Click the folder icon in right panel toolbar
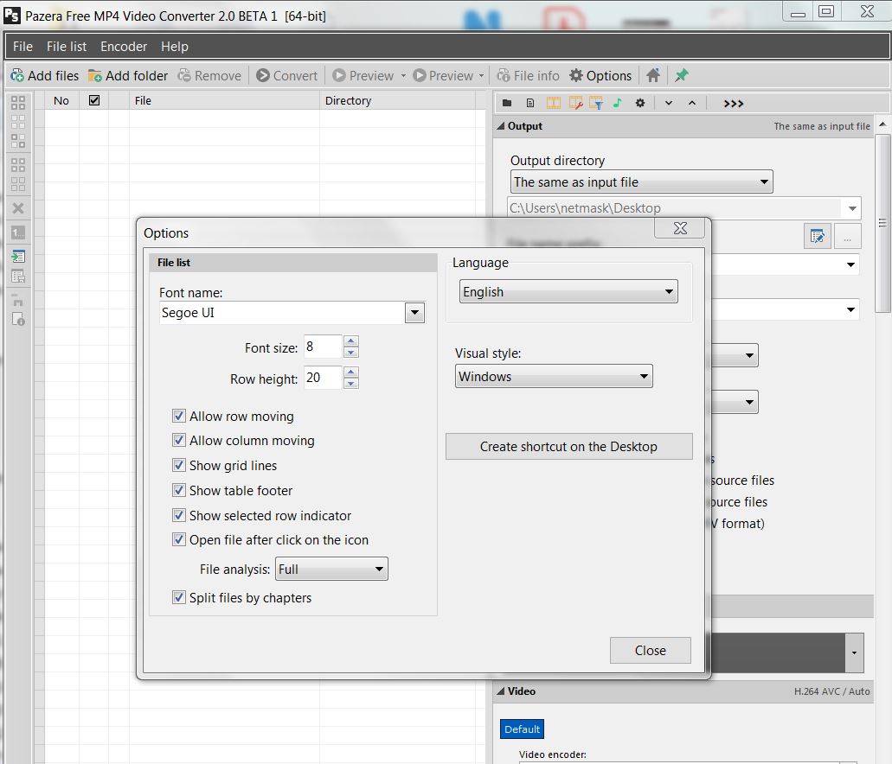The height and width of the screenshot is (764, 892). coord(507,103)
